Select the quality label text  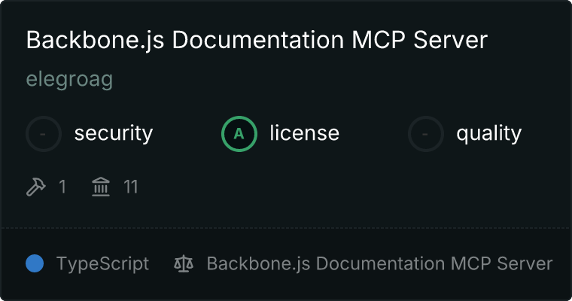[x=488, y=133]
